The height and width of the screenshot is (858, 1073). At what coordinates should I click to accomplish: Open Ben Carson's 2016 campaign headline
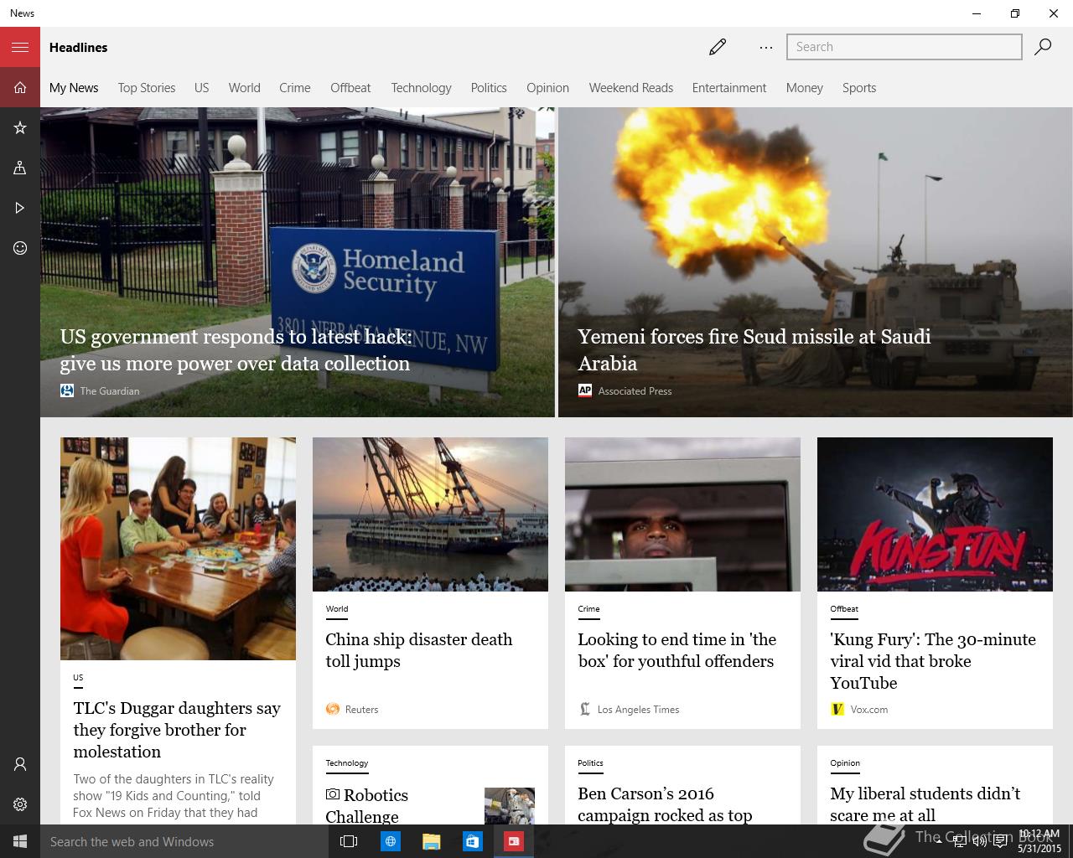click(665, 804)
